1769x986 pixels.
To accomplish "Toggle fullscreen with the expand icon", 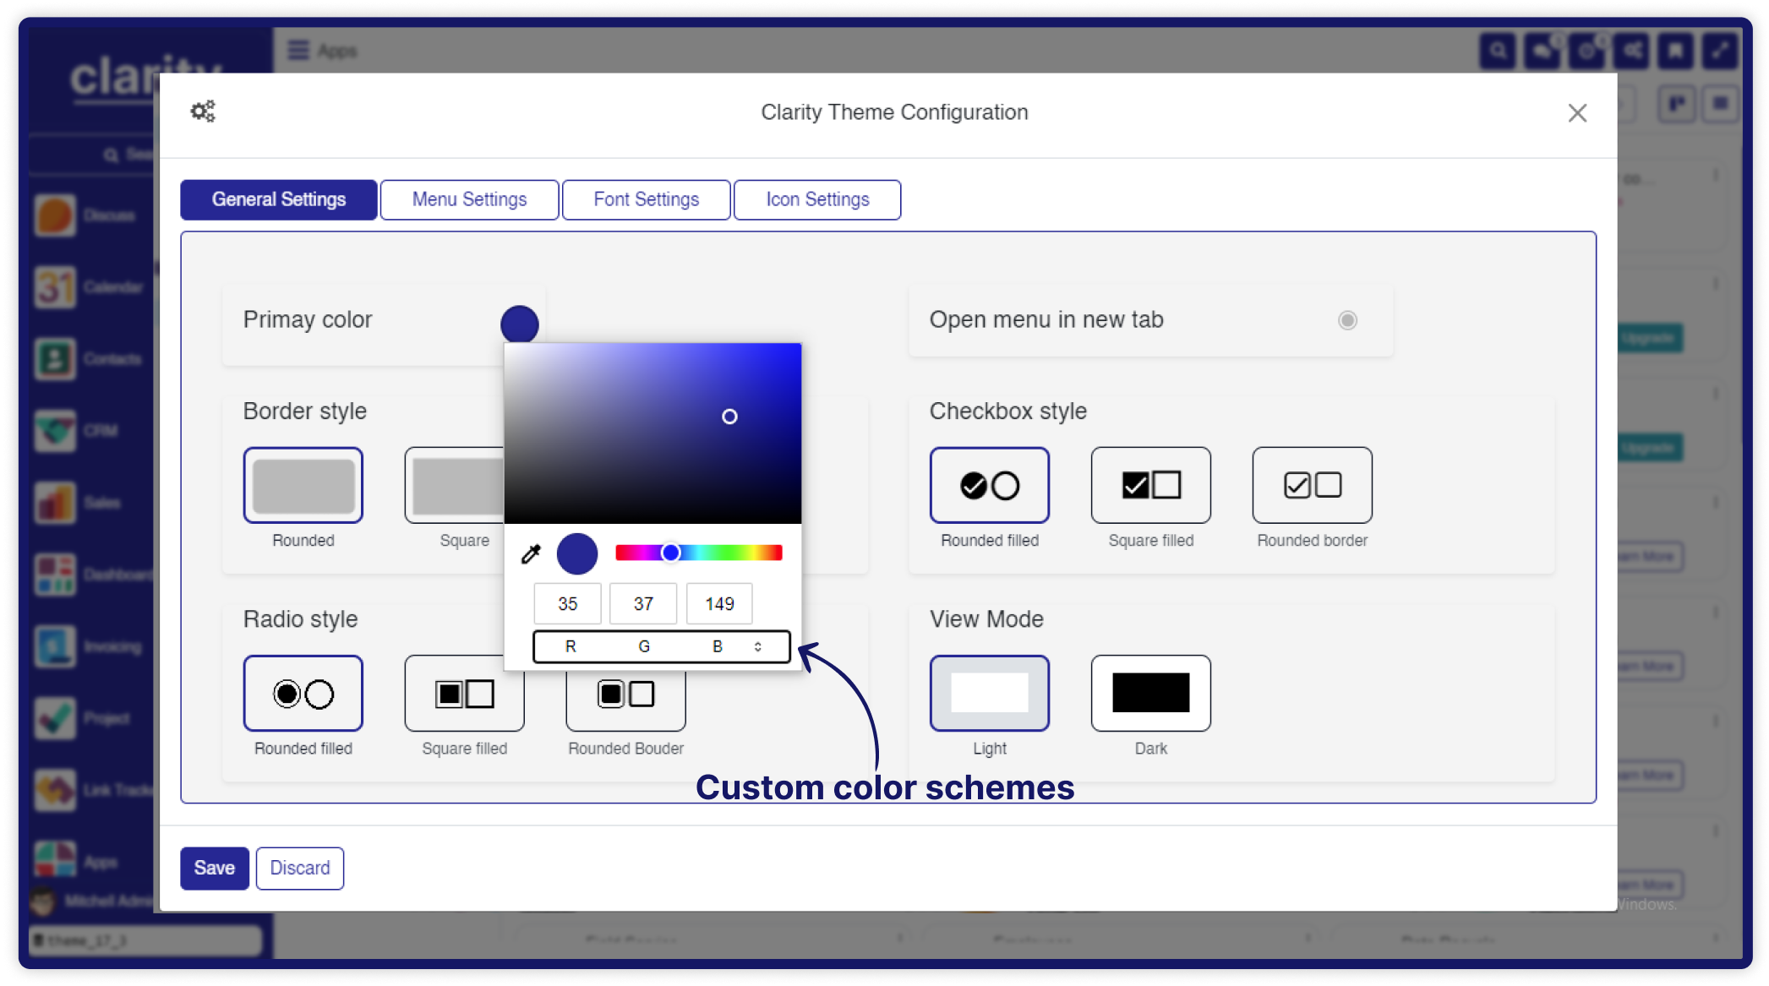I will pos(1720,51).
